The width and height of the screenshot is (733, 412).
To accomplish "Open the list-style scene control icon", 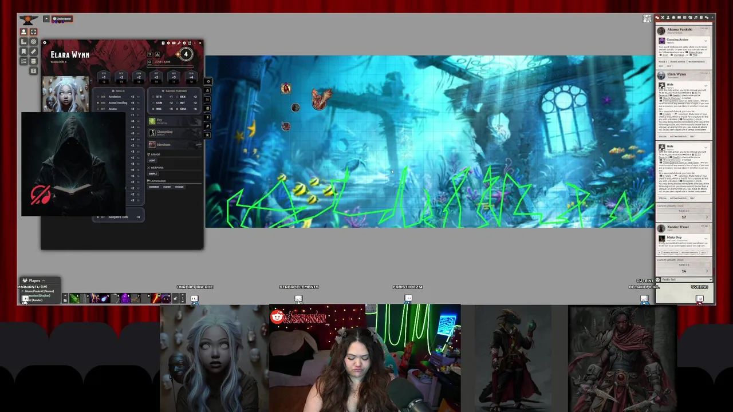I will coord(23,61).
